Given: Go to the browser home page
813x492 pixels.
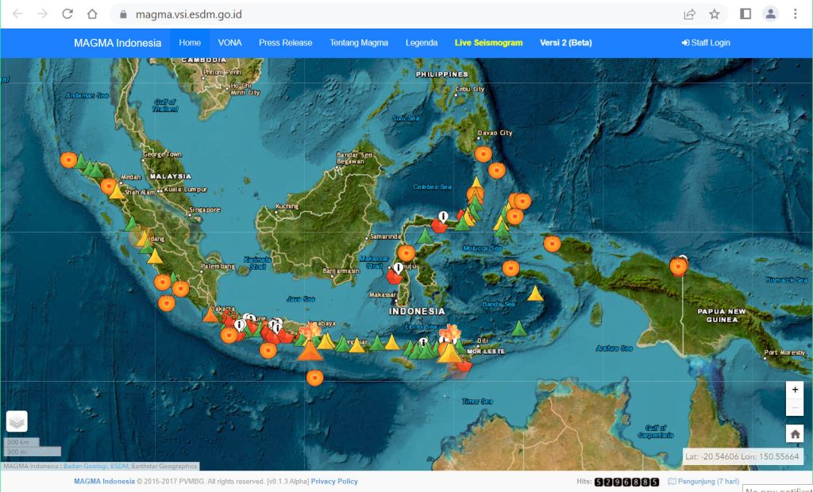Looking at the screenshot, I should (x=92, y=14).
